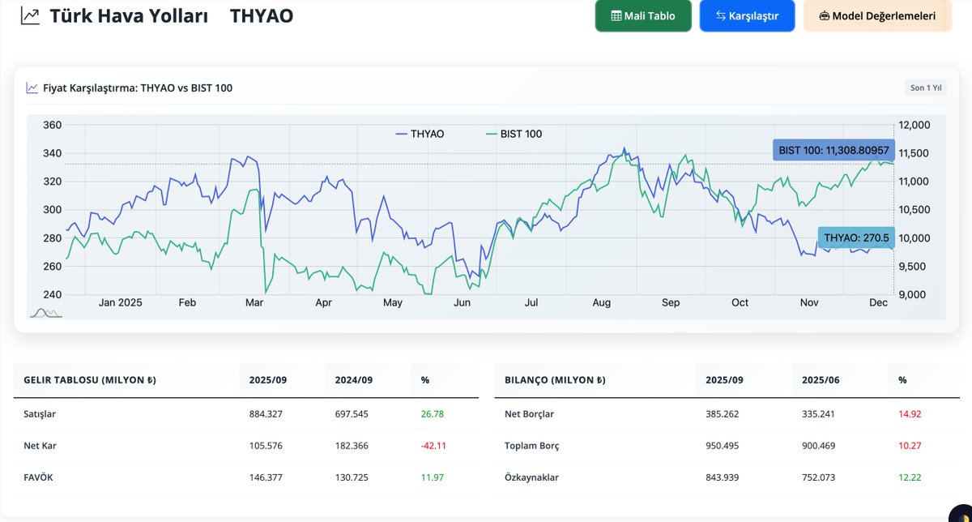Click the Net Kar row label

[40, 445]
